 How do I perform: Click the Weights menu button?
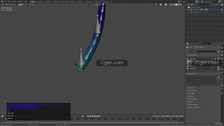tap(32, 5)
